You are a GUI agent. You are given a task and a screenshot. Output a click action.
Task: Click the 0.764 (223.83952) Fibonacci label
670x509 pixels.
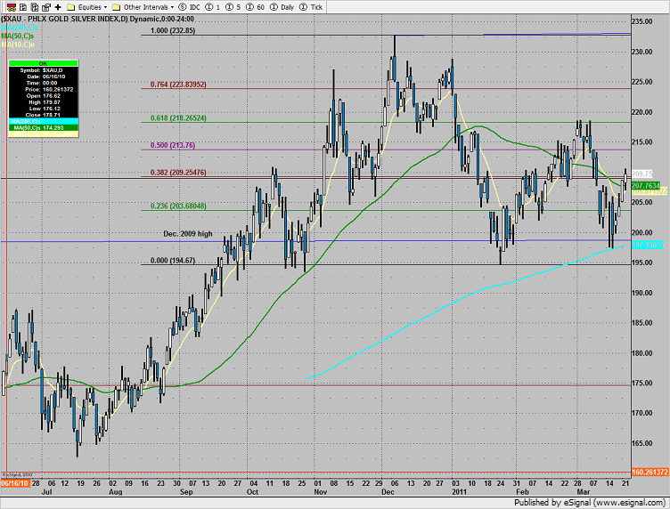click(178, 85)
